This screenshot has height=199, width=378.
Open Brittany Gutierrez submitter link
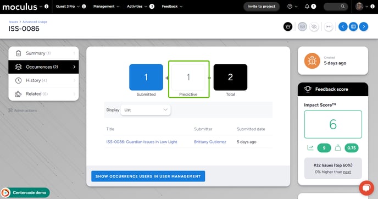click(x=210, y=142)
